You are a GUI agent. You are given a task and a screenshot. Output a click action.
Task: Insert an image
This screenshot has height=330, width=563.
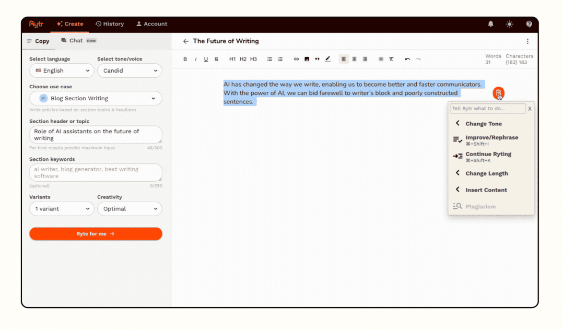(307, 59)
